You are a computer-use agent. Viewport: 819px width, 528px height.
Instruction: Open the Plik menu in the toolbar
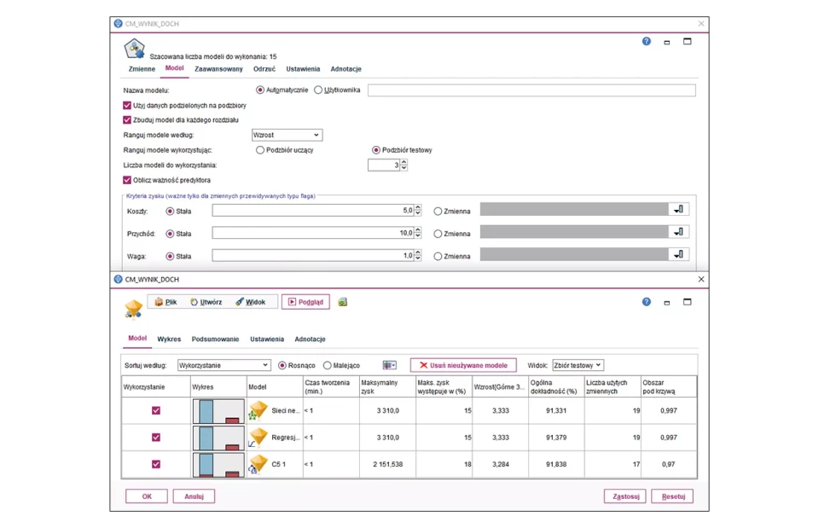166,302
